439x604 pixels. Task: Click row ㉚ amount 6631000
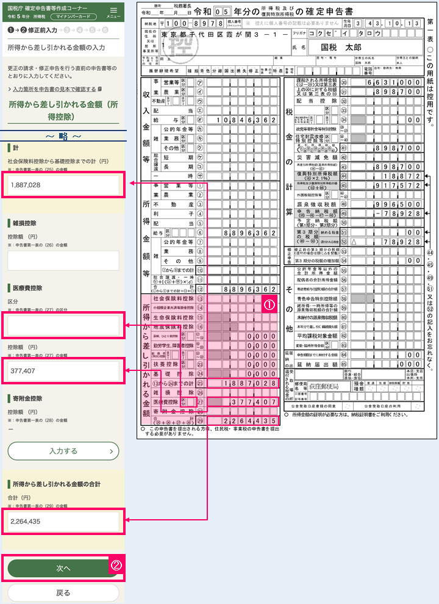coord(393,82)
